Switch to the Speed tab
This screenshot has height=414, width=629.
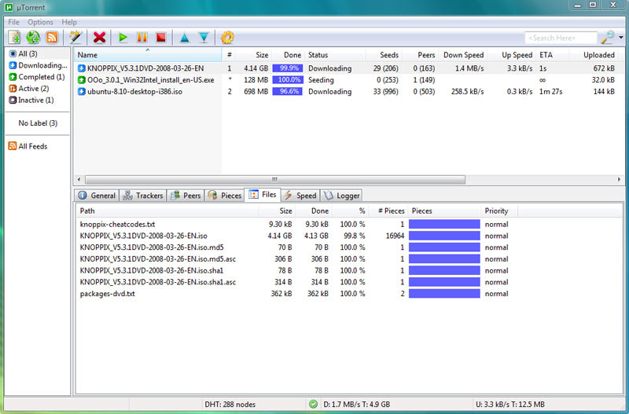click(300, 196)
